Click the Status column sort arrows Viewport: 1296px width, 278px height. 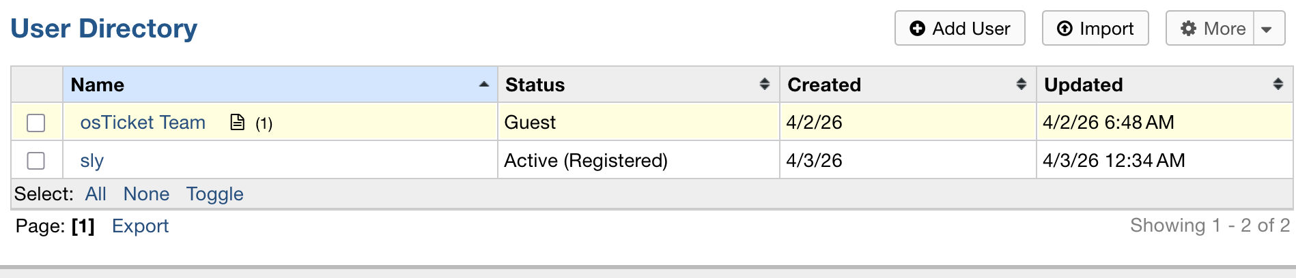tap(765, 84)
